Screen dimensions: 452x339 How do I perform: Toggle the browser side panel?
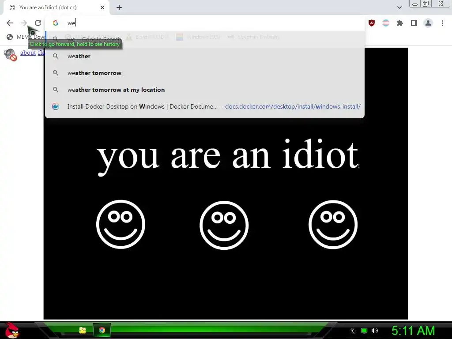[x=414, y=23]
